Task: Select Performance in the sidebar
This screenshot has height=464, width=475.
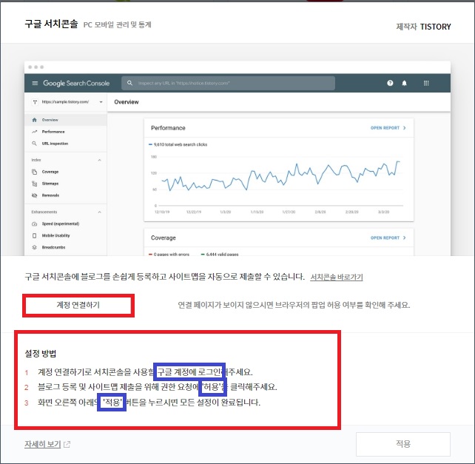Action: point(65,132)
